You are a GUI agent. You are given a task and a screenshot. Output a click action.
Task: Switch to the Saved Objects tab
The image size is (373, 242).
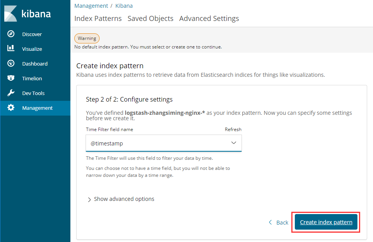151,18
